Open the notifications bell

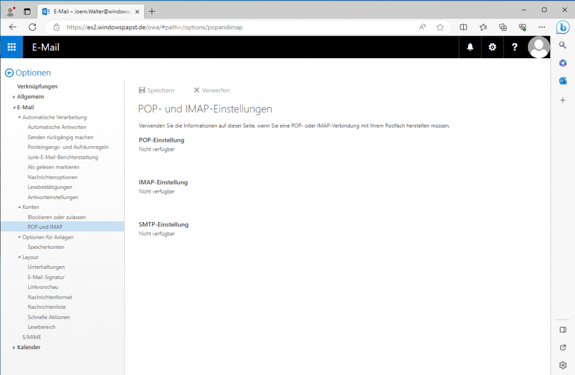click(x=470, y=47)
